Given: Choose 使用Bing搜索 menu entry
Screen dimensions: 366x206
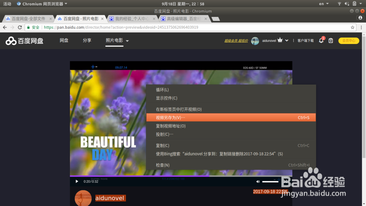Looking at the screenshot, I should point(231,154).
